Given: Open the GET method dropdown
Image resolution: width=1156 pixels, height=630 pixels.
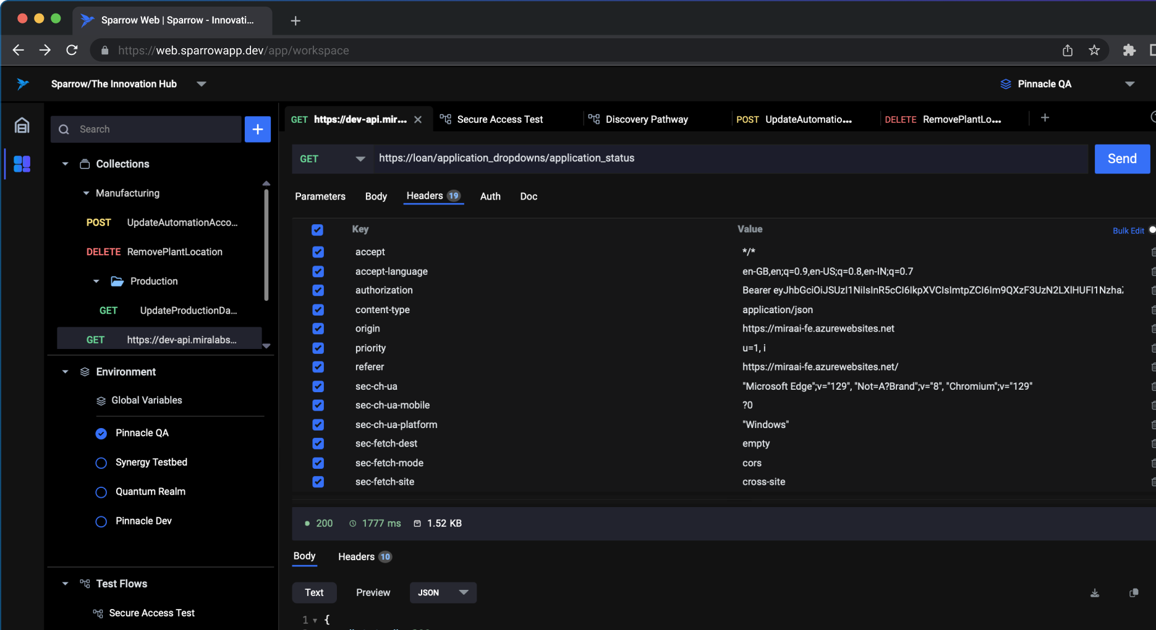Looking at the screenshot, I should pos(333,159).
